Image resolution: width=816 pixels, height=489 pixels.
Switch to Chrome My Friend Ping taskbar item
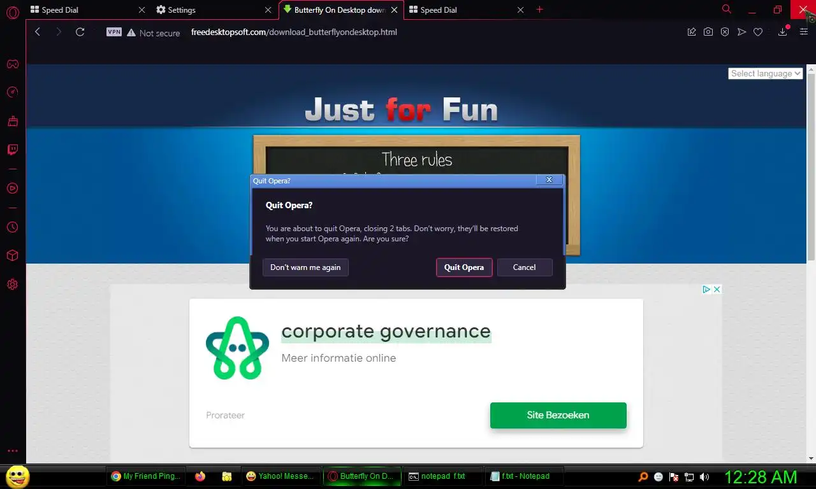coord(146,476)
